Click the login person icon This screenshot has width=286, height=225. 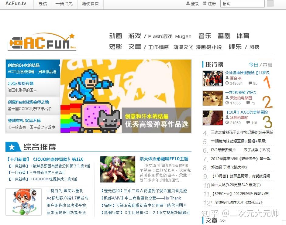(x=189, y=4)
